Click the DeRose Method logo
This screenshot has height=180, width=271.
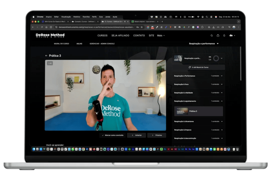click(x=50, y=35)
